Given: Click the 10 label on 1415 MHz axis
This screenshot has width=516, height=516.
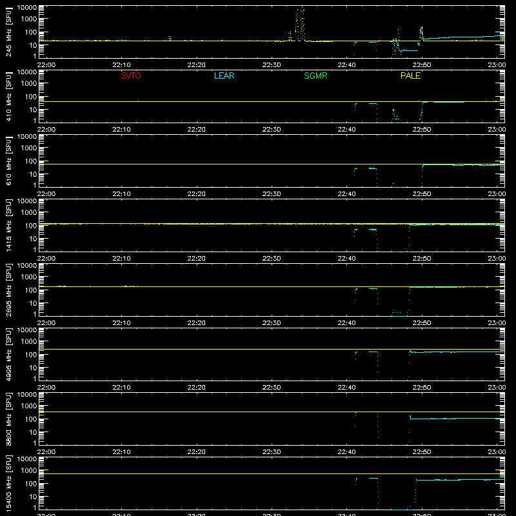Looking at the screenshot, I should click(33, 239).
